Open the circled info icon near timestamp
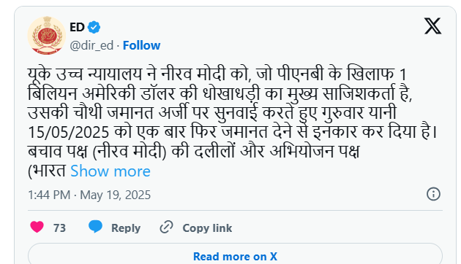This screenshot has height=264, width=461. pos(433,194)
